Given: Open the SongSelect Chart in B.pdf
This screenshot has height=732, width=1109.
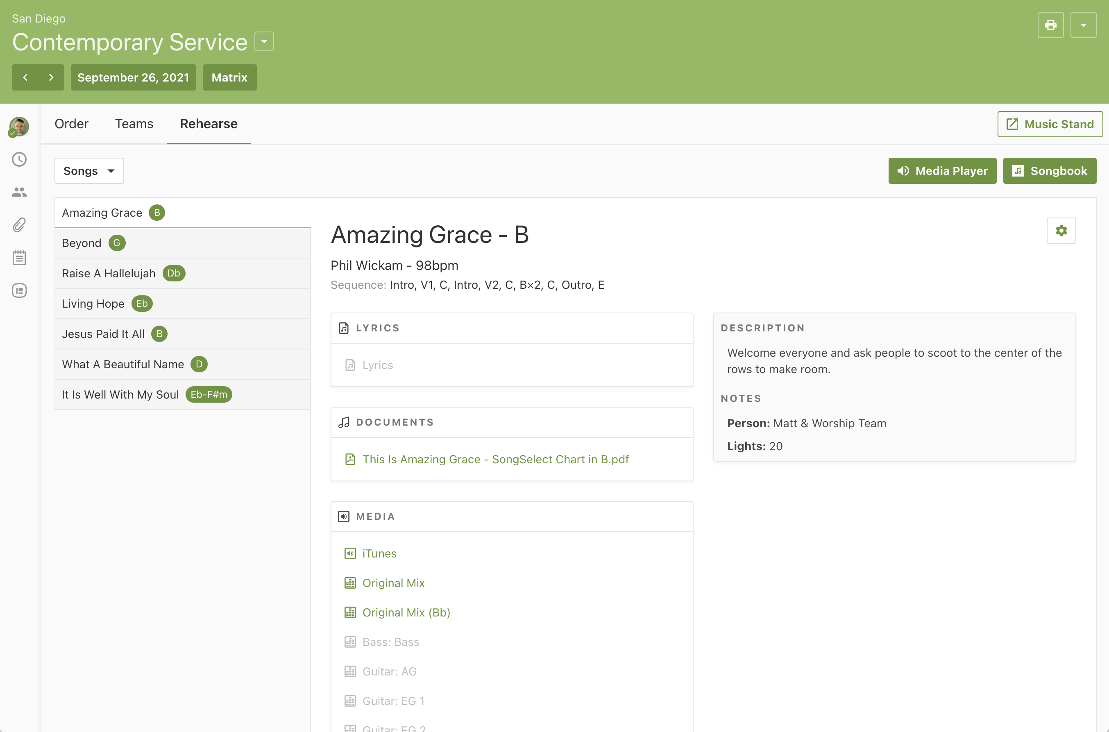Looking at the screenshot, I should pos(495,459).
